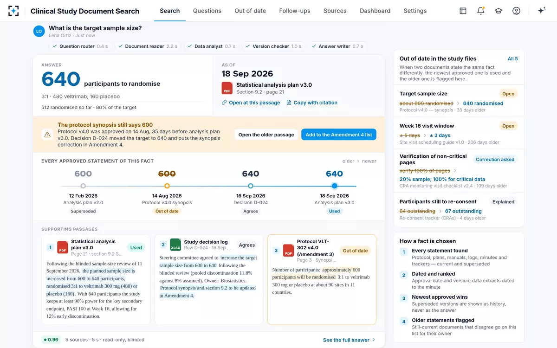Viewport: 557px width, 348px height.
Task: Click the Dated and ranked step
Action: pyautogui.click(x=459, y=280)
